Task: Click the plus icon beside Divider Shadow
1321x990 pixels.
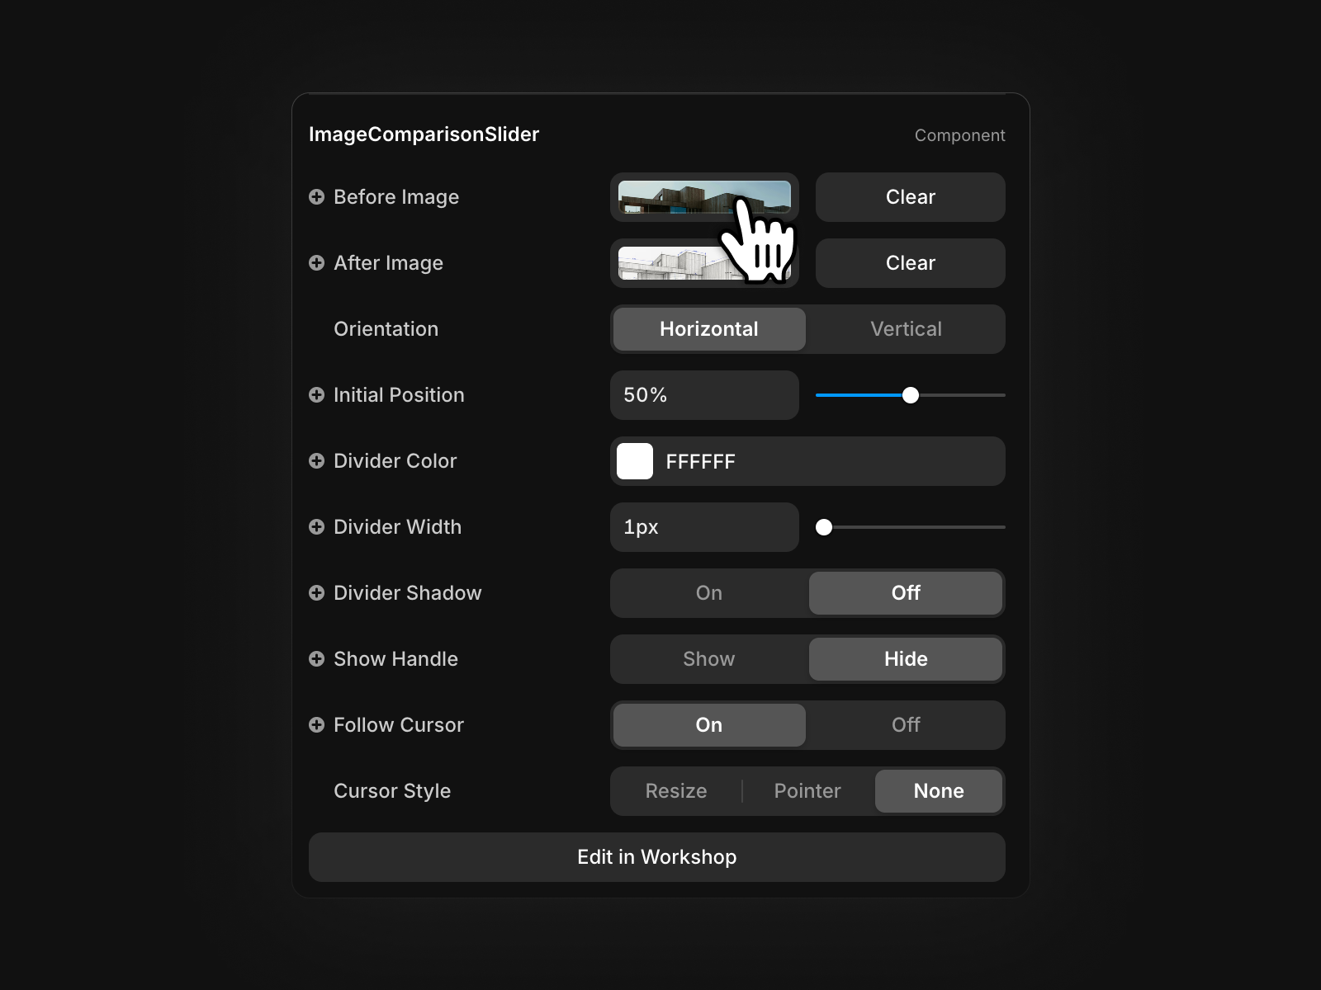Action: [x=318, y=593]
